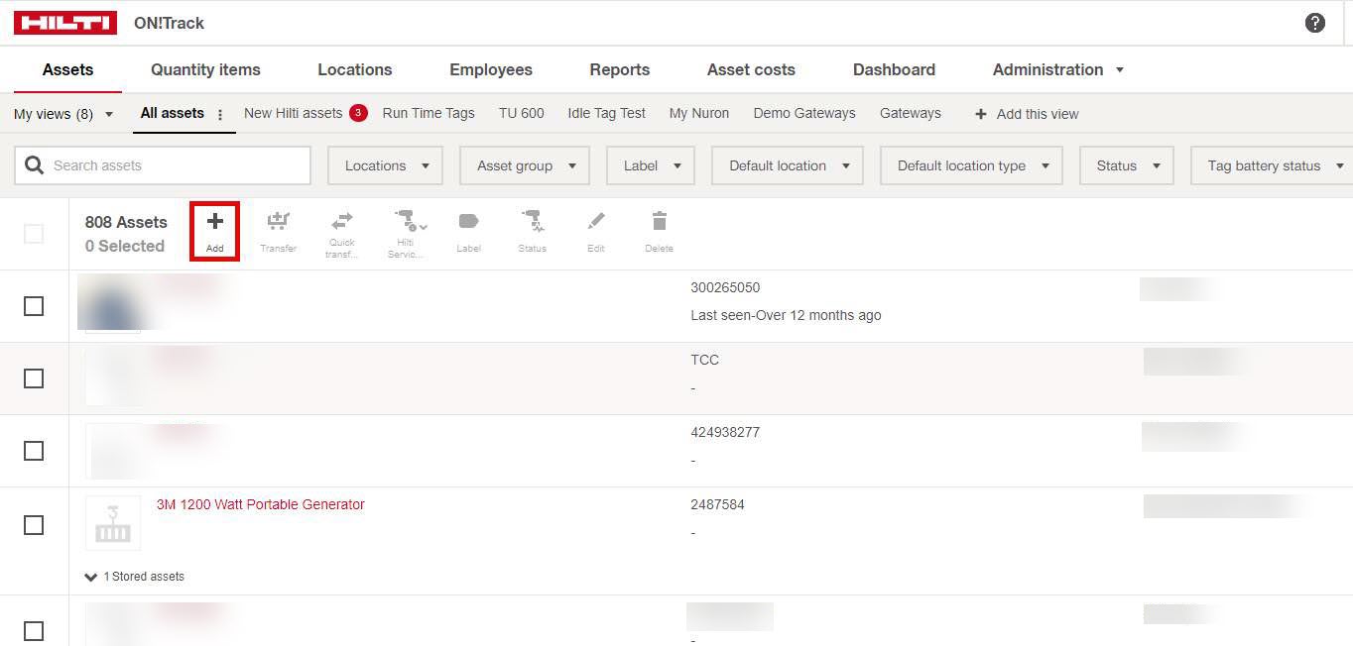This screenshot has width=1353, height=646.
Task: Open the help question mark icon
Action: (1315, 23)
